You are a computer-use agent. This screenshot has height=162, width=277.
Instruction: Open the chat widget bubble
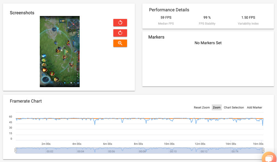[269, 158]
